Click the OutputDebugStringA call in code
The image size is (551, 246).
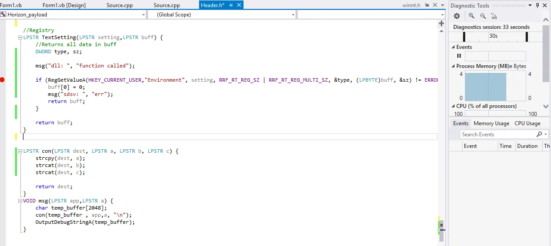point(64,222)
